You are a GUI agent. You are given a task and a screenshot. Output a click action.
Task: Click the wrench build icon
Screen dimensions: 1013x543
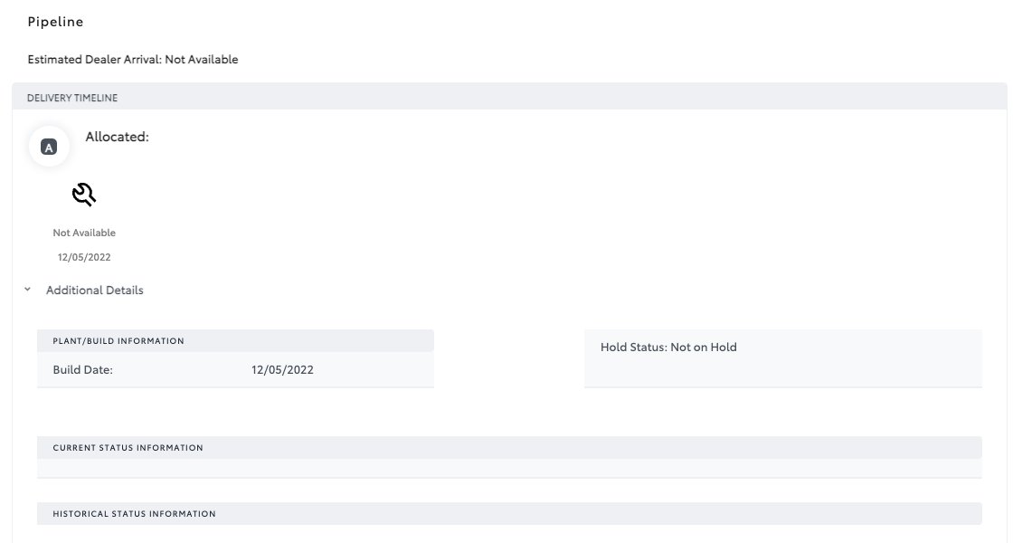(84, 194)
